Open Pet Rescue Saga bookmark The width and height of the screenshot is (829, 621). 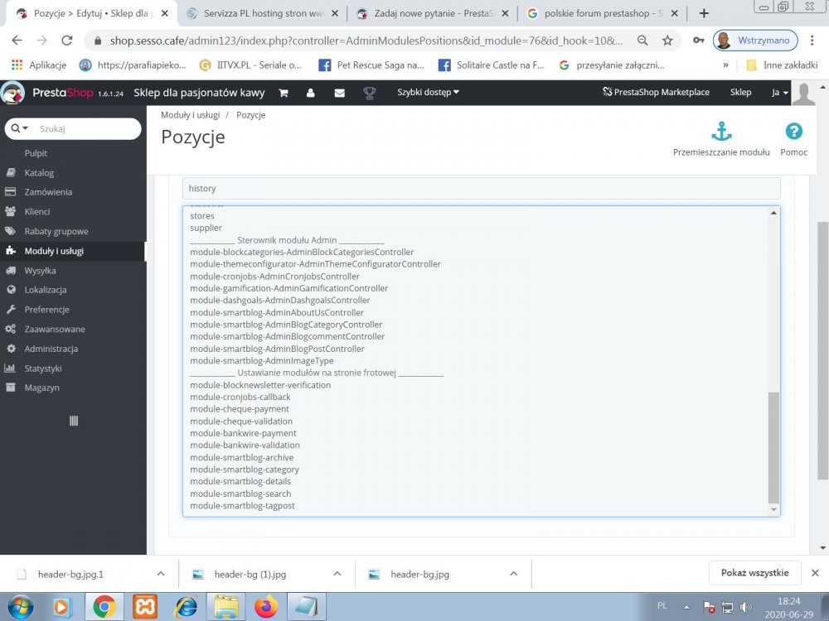(x=371, y=65)
